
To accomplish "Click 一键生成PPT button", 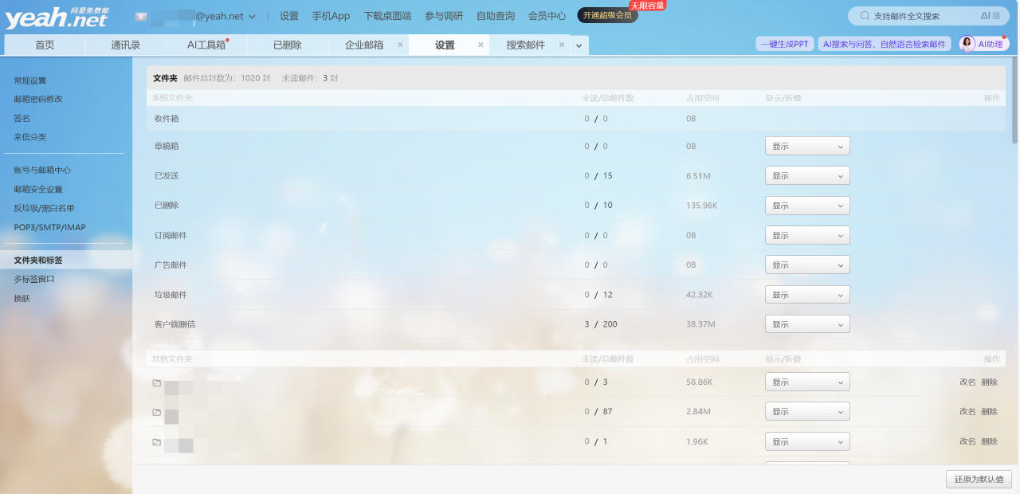I will point(784,45).
